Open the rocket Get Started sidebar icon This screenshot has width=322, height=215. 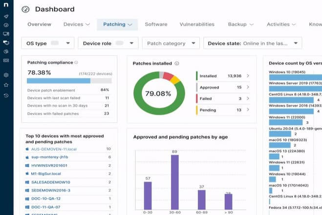(6, 16)
